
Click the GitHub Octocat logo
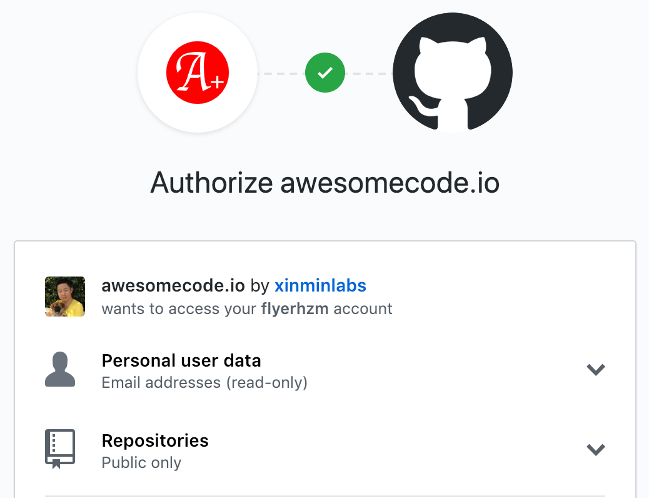452,73
